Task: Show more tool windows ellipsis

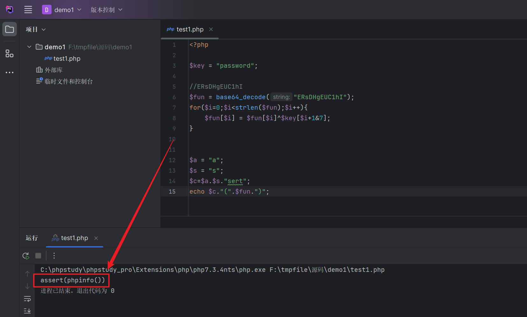Action: click(10, 72)
